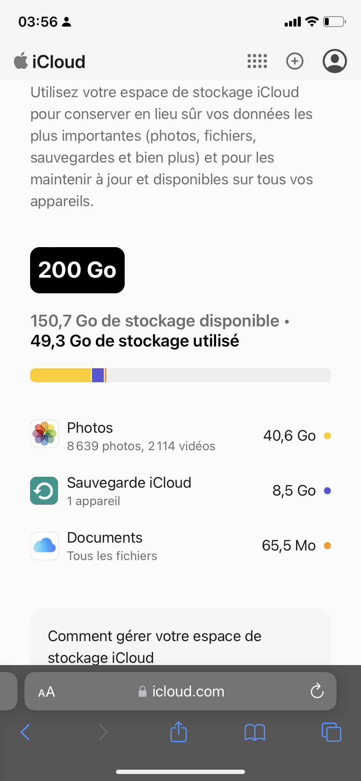The image size is (361, 781).
Task: Show all open Safari tabs
Action: [331, 732]
